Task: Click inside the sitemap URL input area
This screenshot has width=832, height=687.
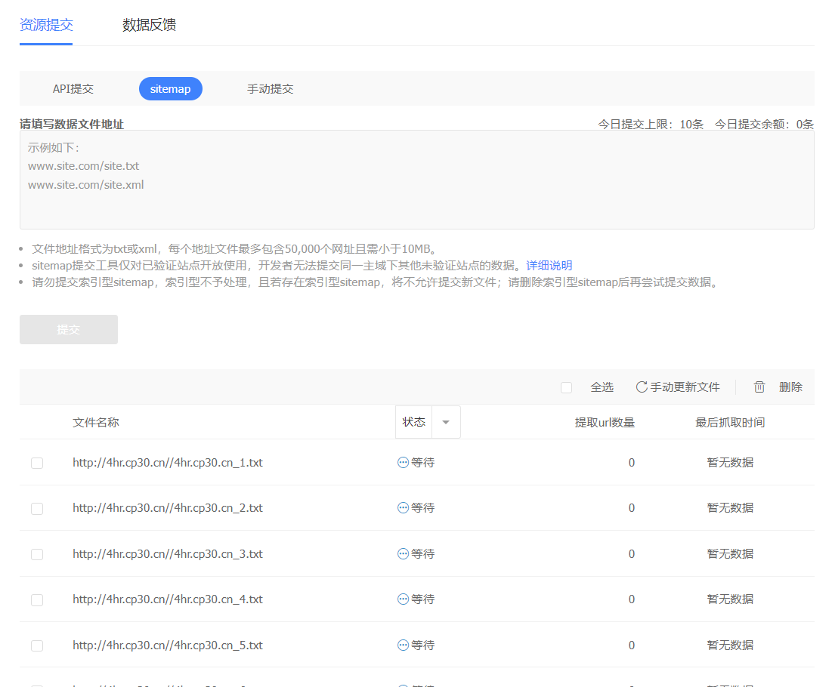Action: pos(416,181)
